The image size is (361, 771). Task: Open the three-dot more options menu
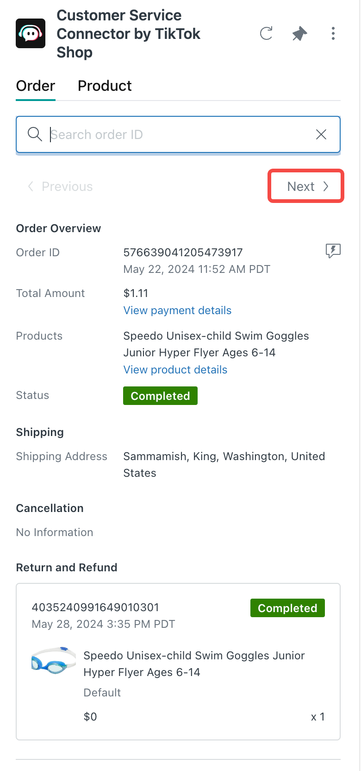tap(333, 33)
